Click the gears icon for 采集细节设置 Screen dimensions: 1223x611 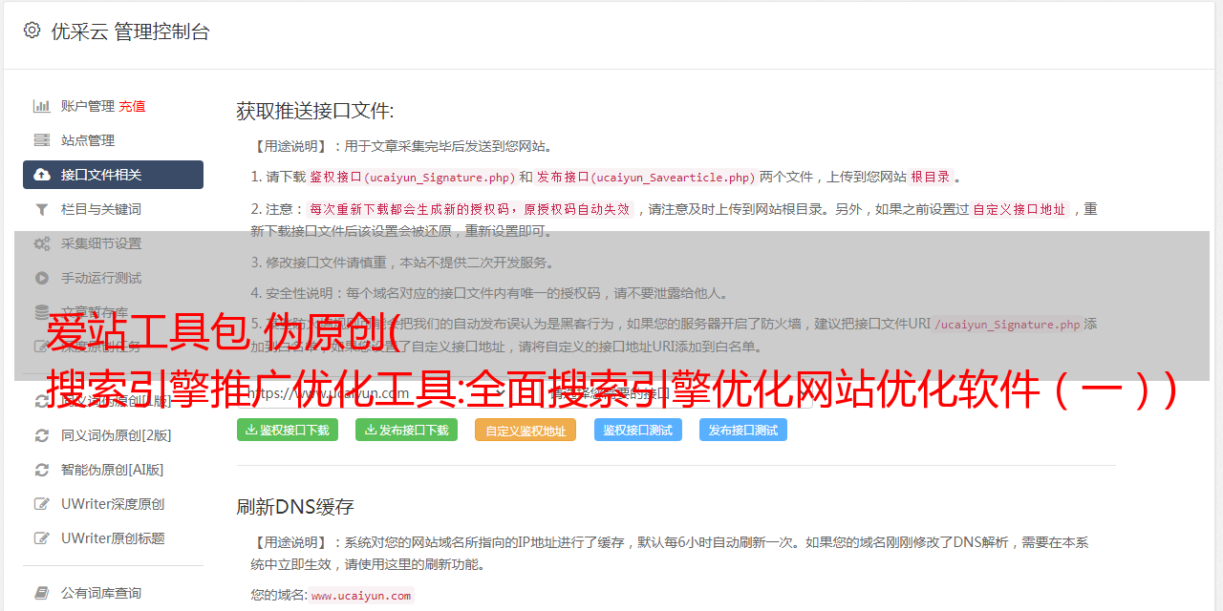[x=42, y=243]
